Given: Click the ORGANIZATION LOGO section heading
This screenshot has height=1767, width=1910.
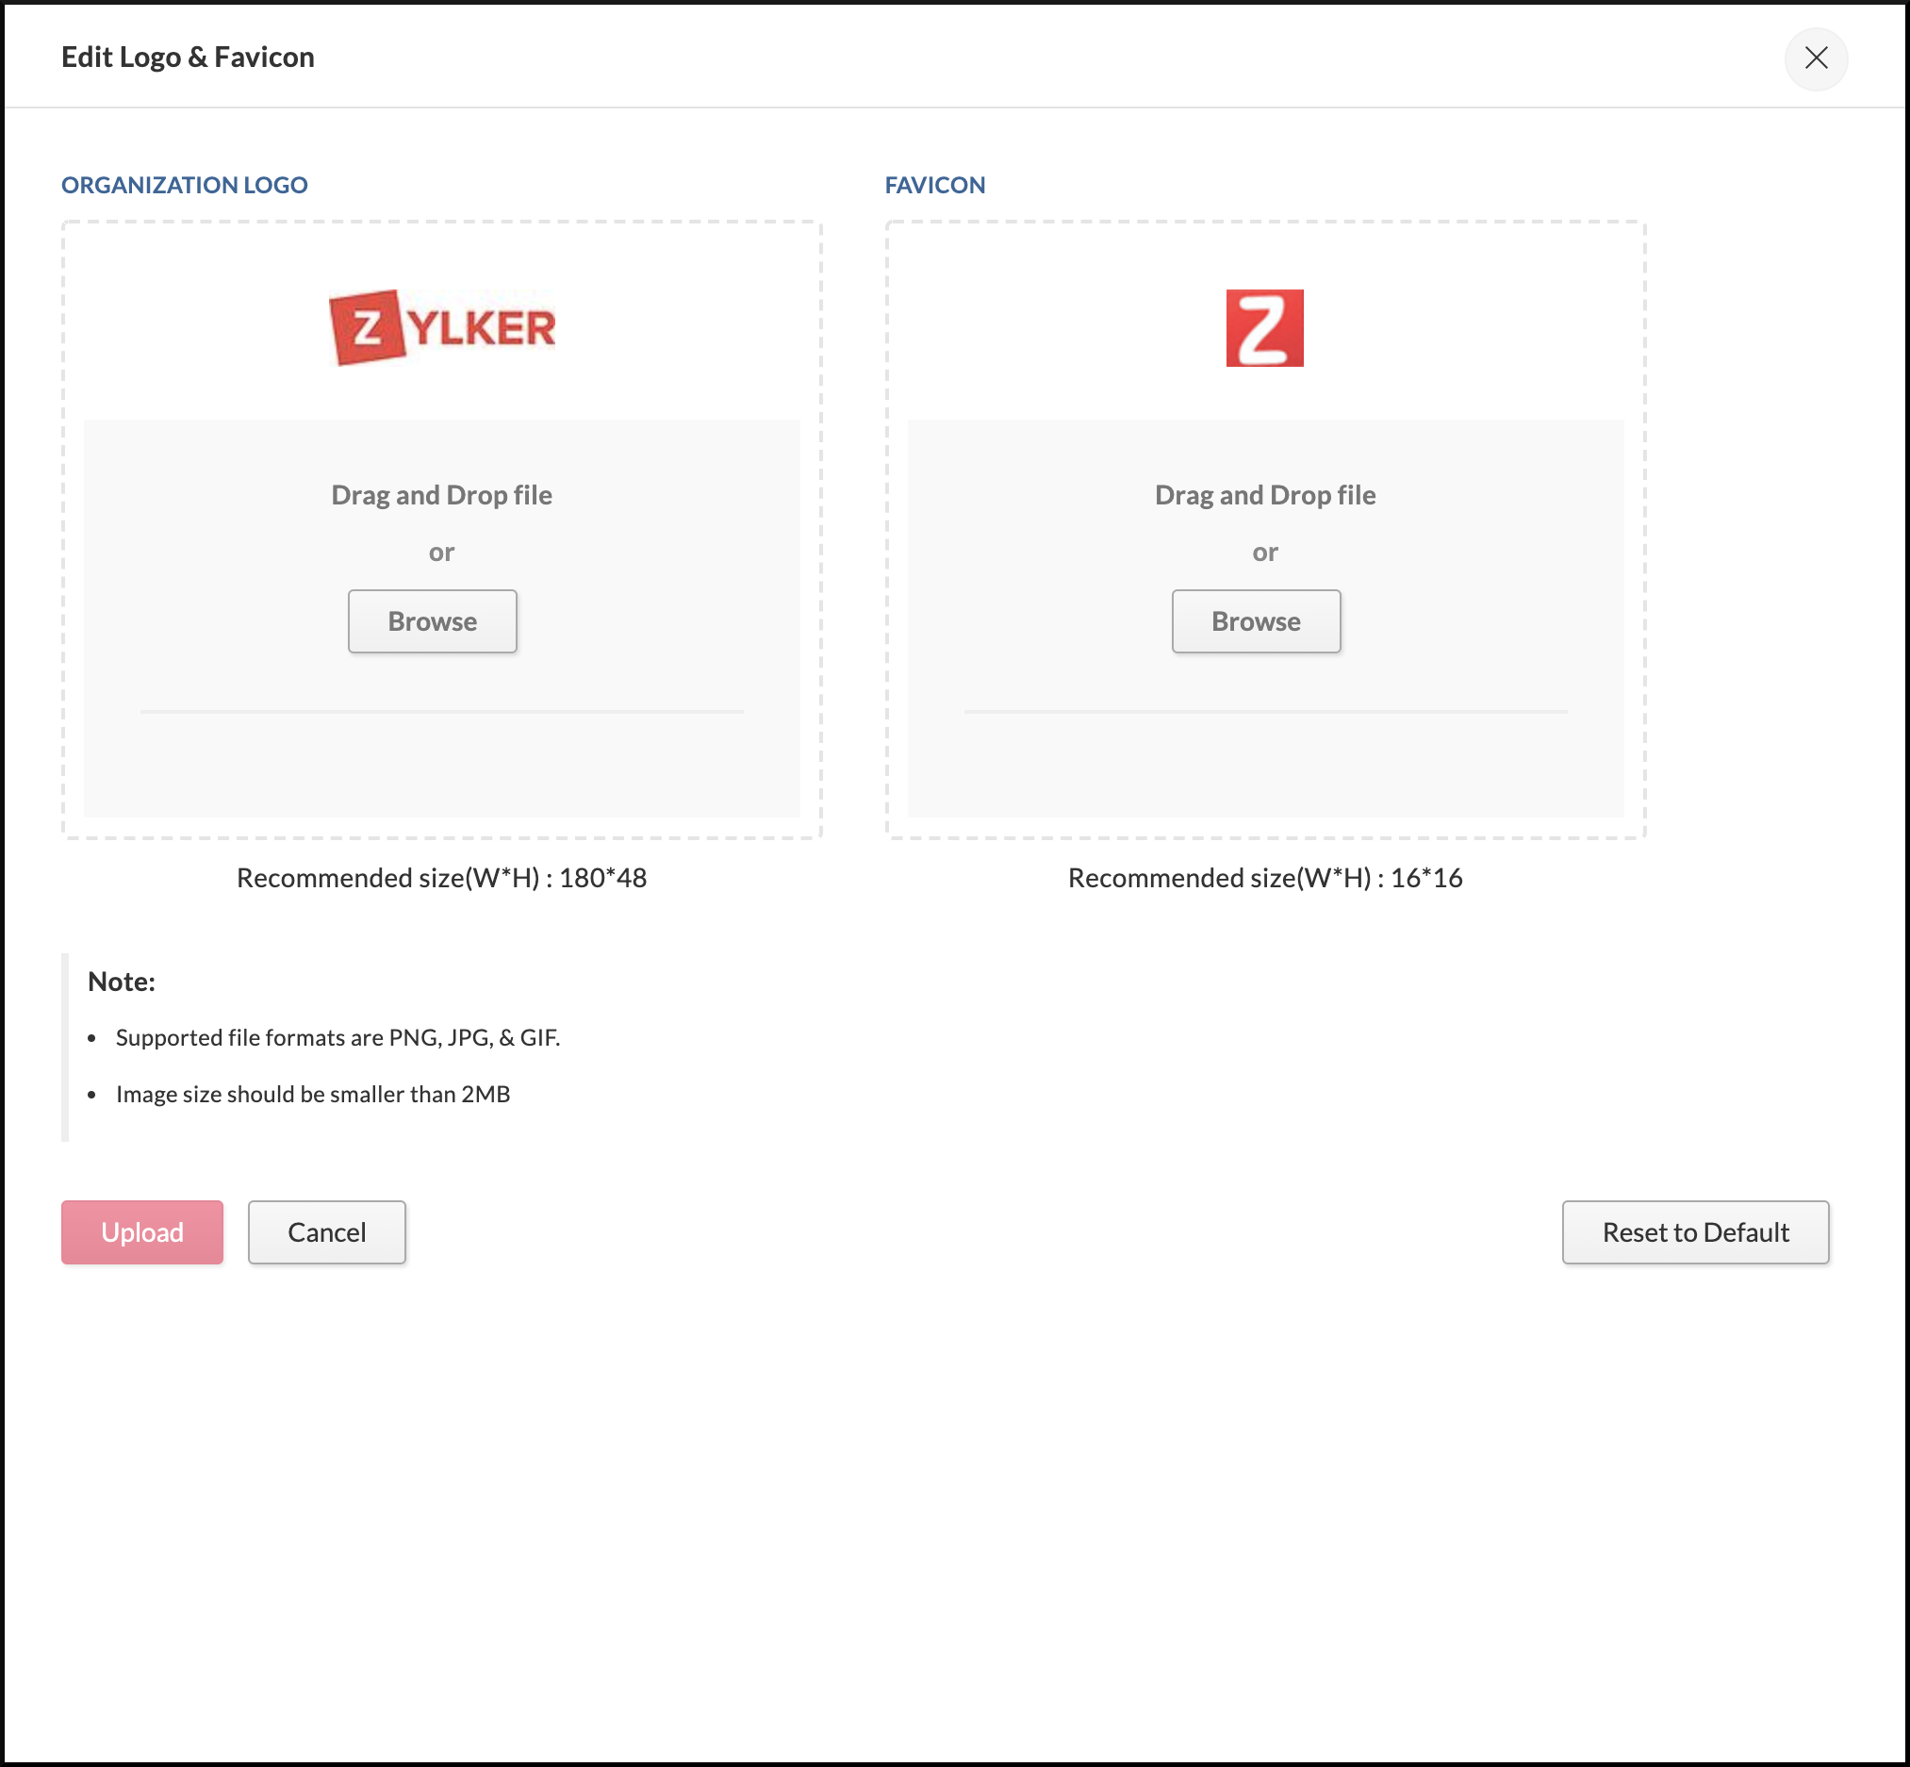Looking at the screenshot, I should [185, 185].
